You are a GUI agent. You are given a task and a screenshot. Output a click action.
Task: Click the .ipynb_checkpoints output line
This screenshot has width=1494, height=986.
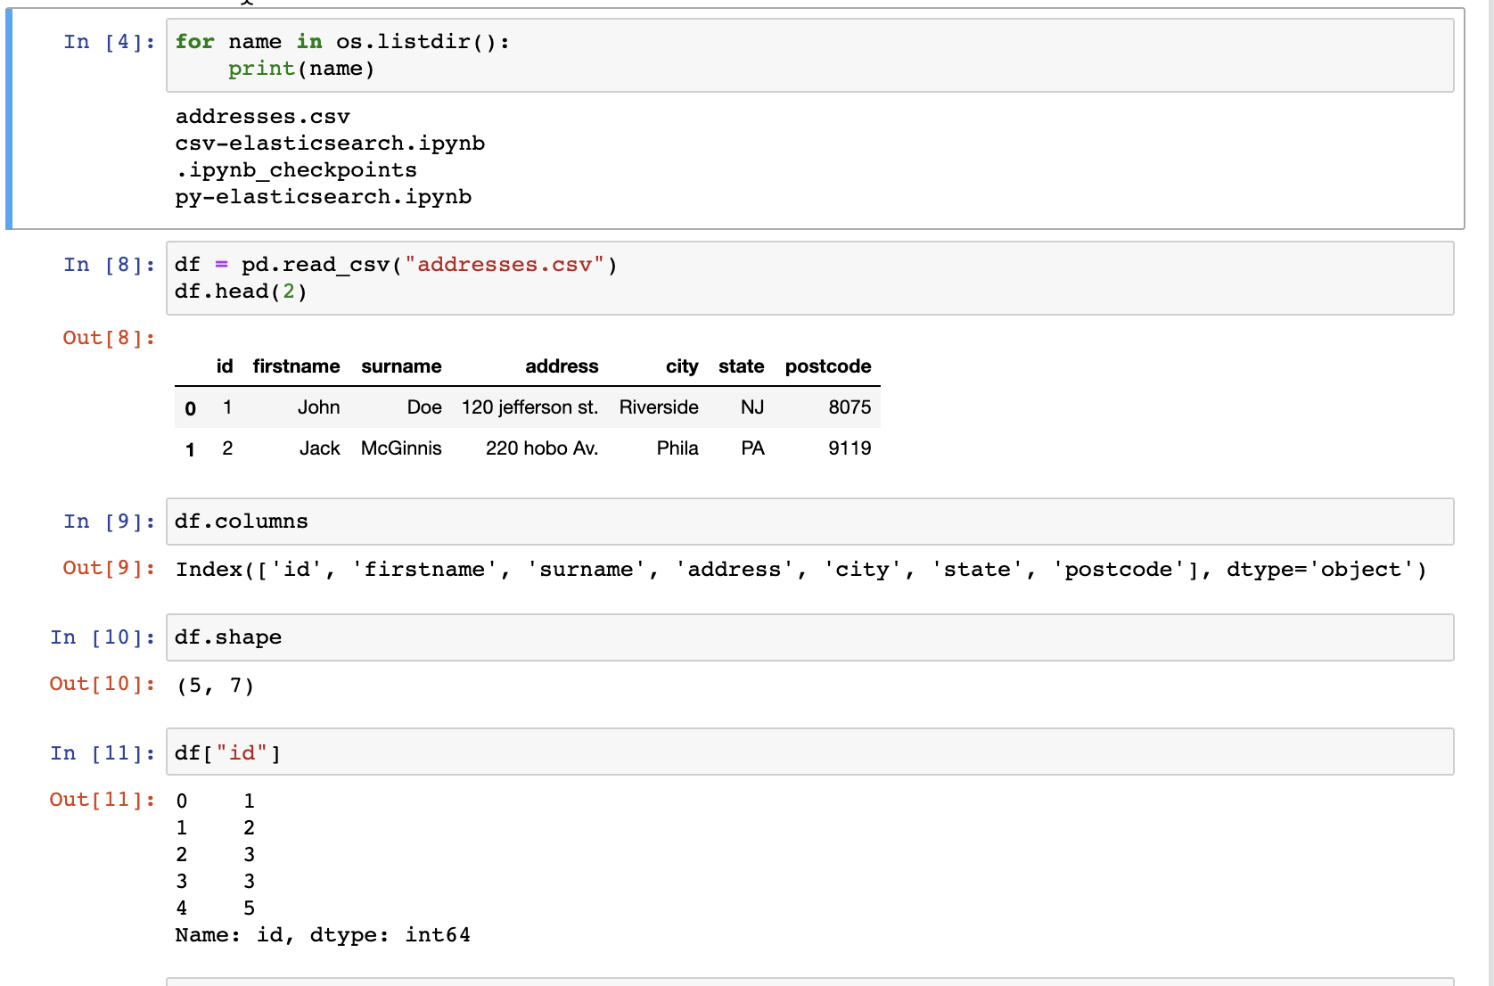point(296,169)
